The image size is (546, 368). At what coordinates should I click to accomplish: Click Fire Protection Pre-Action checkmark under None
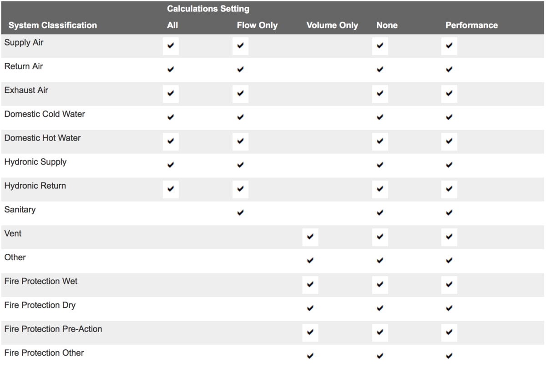(380, 333)
